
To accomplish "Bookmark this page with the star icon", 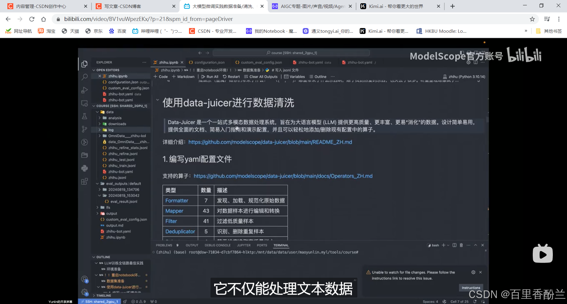I will 532,19.
